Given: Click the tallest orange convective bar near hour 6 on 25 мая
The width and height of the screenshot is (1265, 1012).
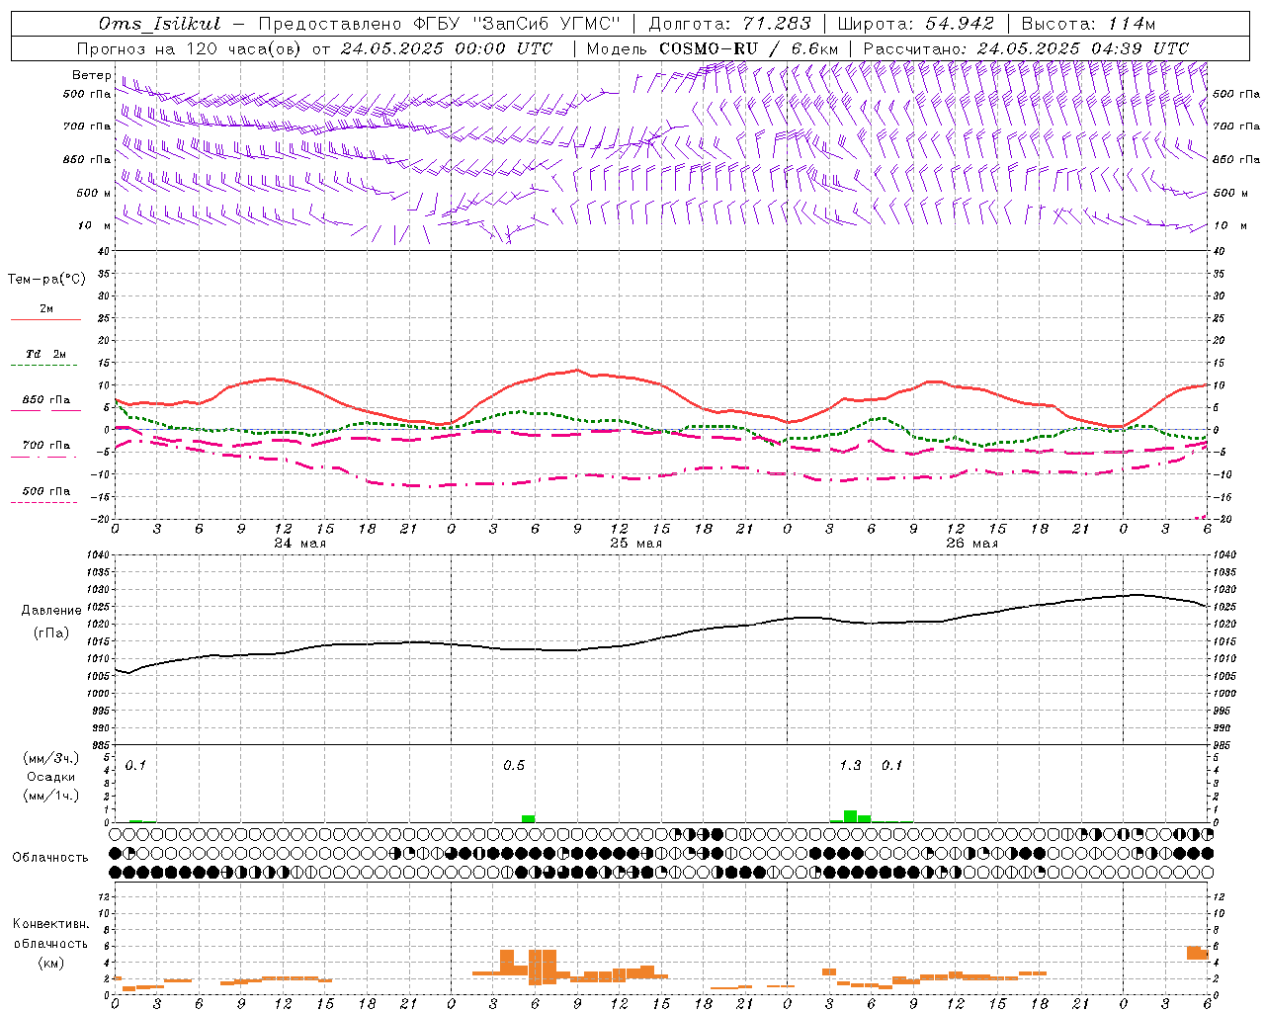Looking at the screenshot, I should click(536, 968).
